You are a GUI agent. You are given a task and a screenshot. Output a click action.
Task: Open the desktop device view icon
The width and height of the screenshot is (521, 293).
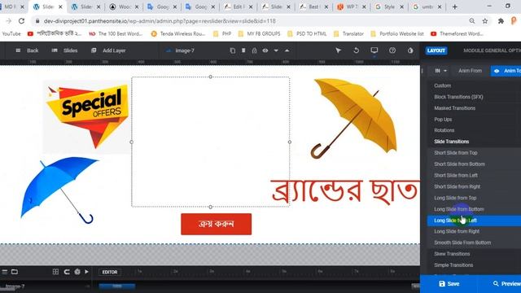[x=374, y=50]
